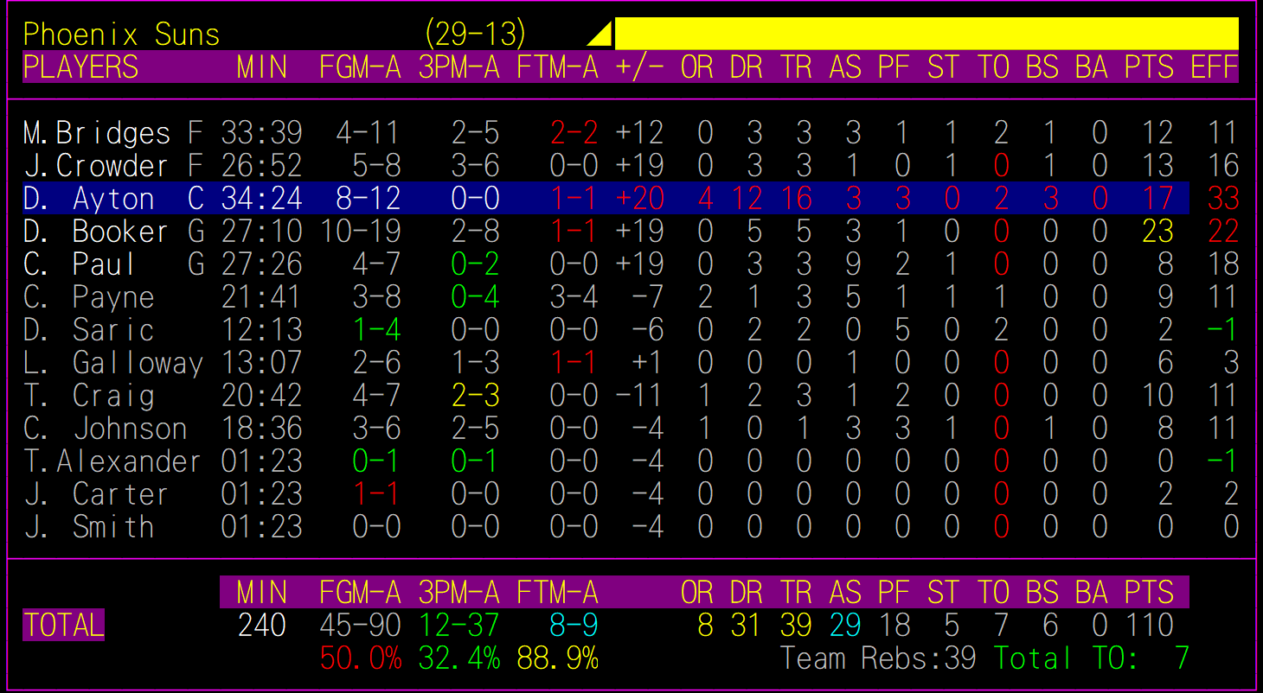Click T. Craig's -11 plus/minus value

click(640, 396)
